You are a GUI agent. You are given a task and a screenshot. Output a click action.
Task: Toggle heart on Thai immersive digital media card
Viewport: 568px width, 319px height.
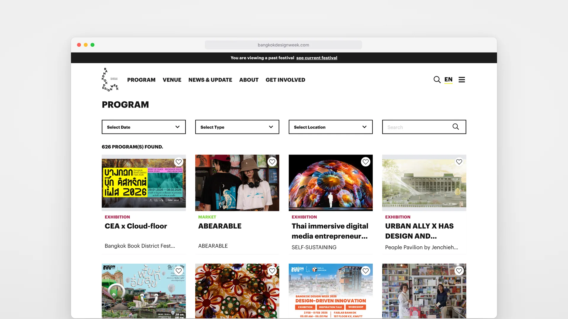point(366,162)
